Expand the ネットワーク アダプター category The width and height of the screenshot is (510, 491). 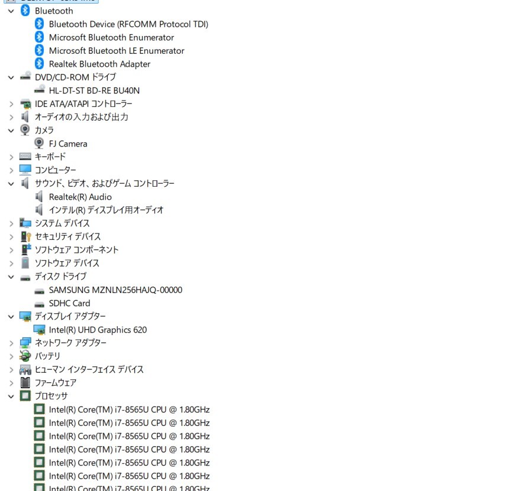point(11,343)
